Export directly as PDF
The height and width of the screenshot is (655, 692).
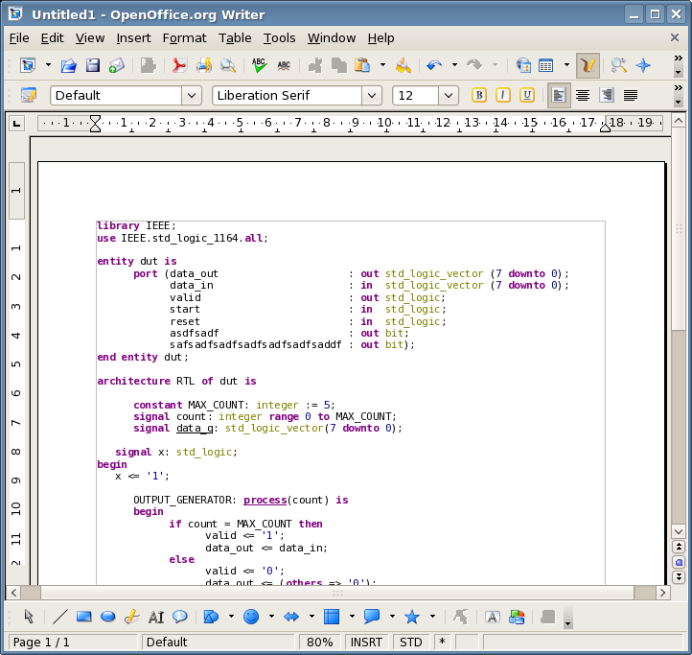(x=179, y=65)
